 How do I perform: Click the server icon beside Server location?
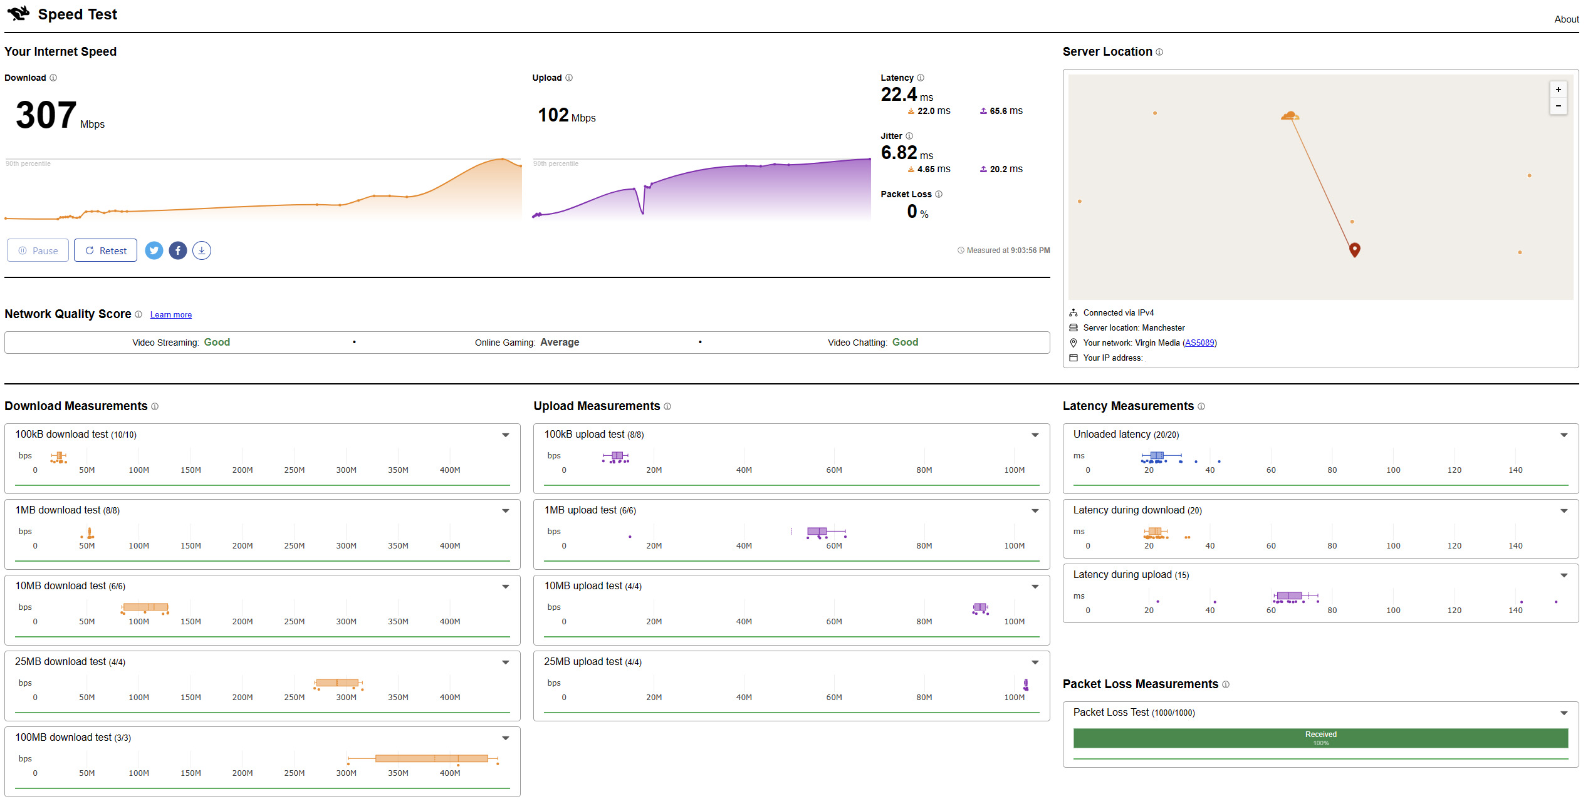pyautogui.click(x=1073, y=328)
